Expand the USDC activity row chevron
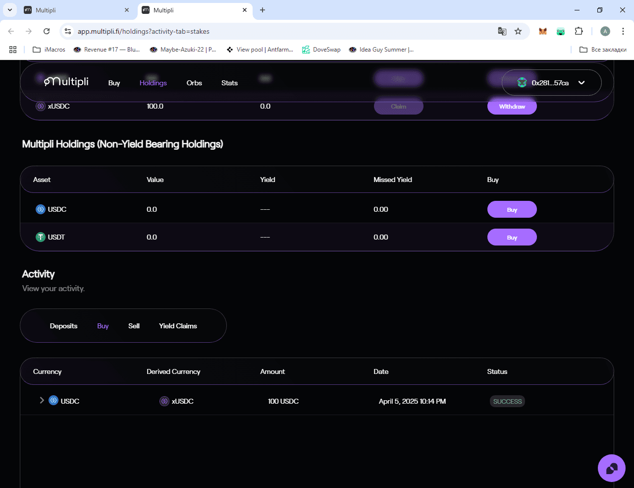 click(42, 400)
